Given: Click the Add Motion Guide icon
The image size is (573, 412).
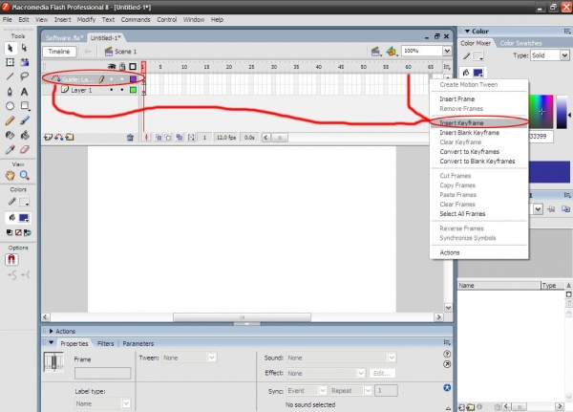Looking at the screenshot, I should point(58,138).
